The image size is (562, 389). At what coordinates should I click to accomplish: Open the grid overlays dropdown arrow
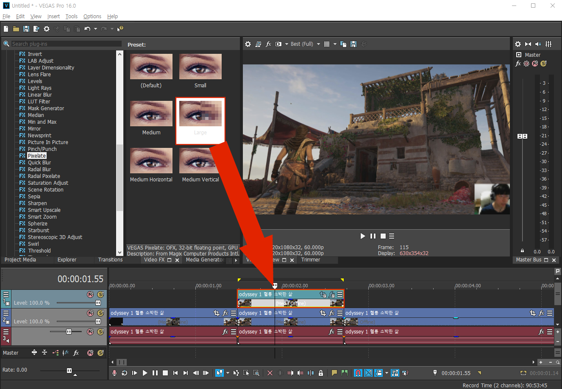coord(335,44)
